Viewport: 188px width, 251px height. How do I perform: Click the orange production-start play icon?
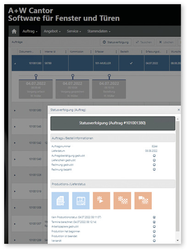102,201
